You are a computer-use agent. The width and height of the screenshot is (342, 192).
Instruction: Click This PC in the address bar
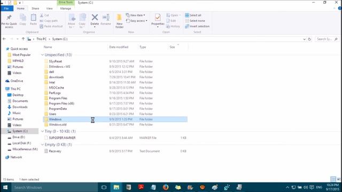click(42, 39)
